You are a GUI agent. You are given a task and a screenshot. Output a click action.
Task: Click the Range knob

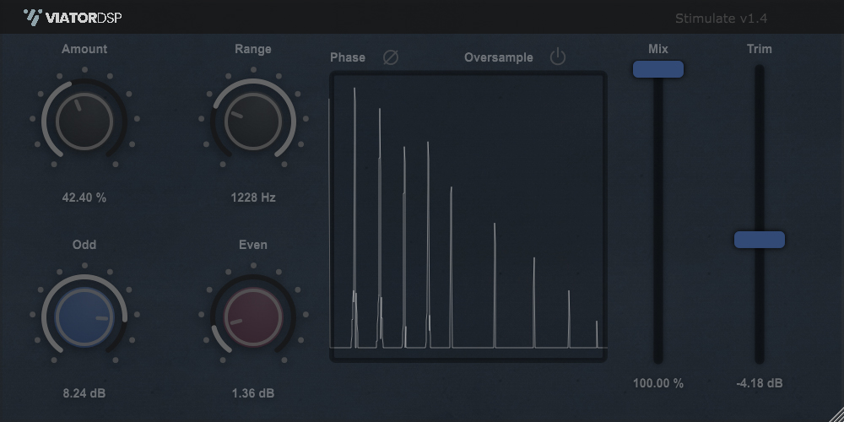point(253,121)
